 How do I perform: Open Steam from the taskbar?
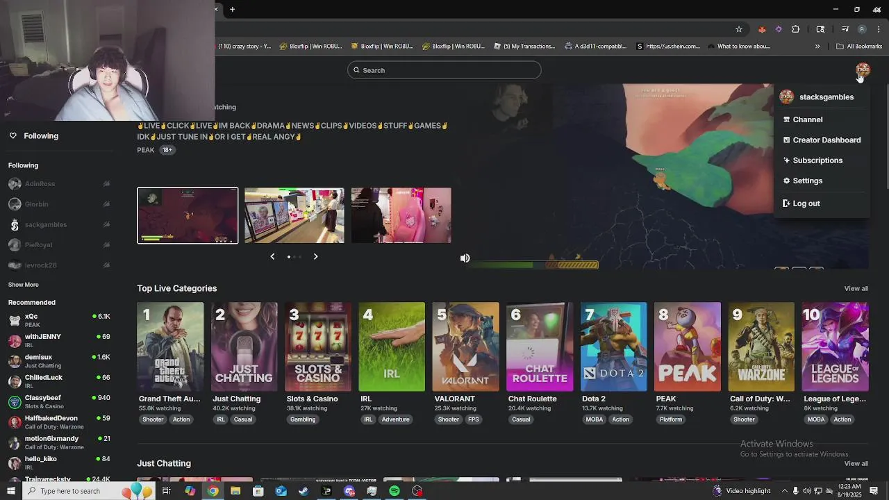click(304, 491)
